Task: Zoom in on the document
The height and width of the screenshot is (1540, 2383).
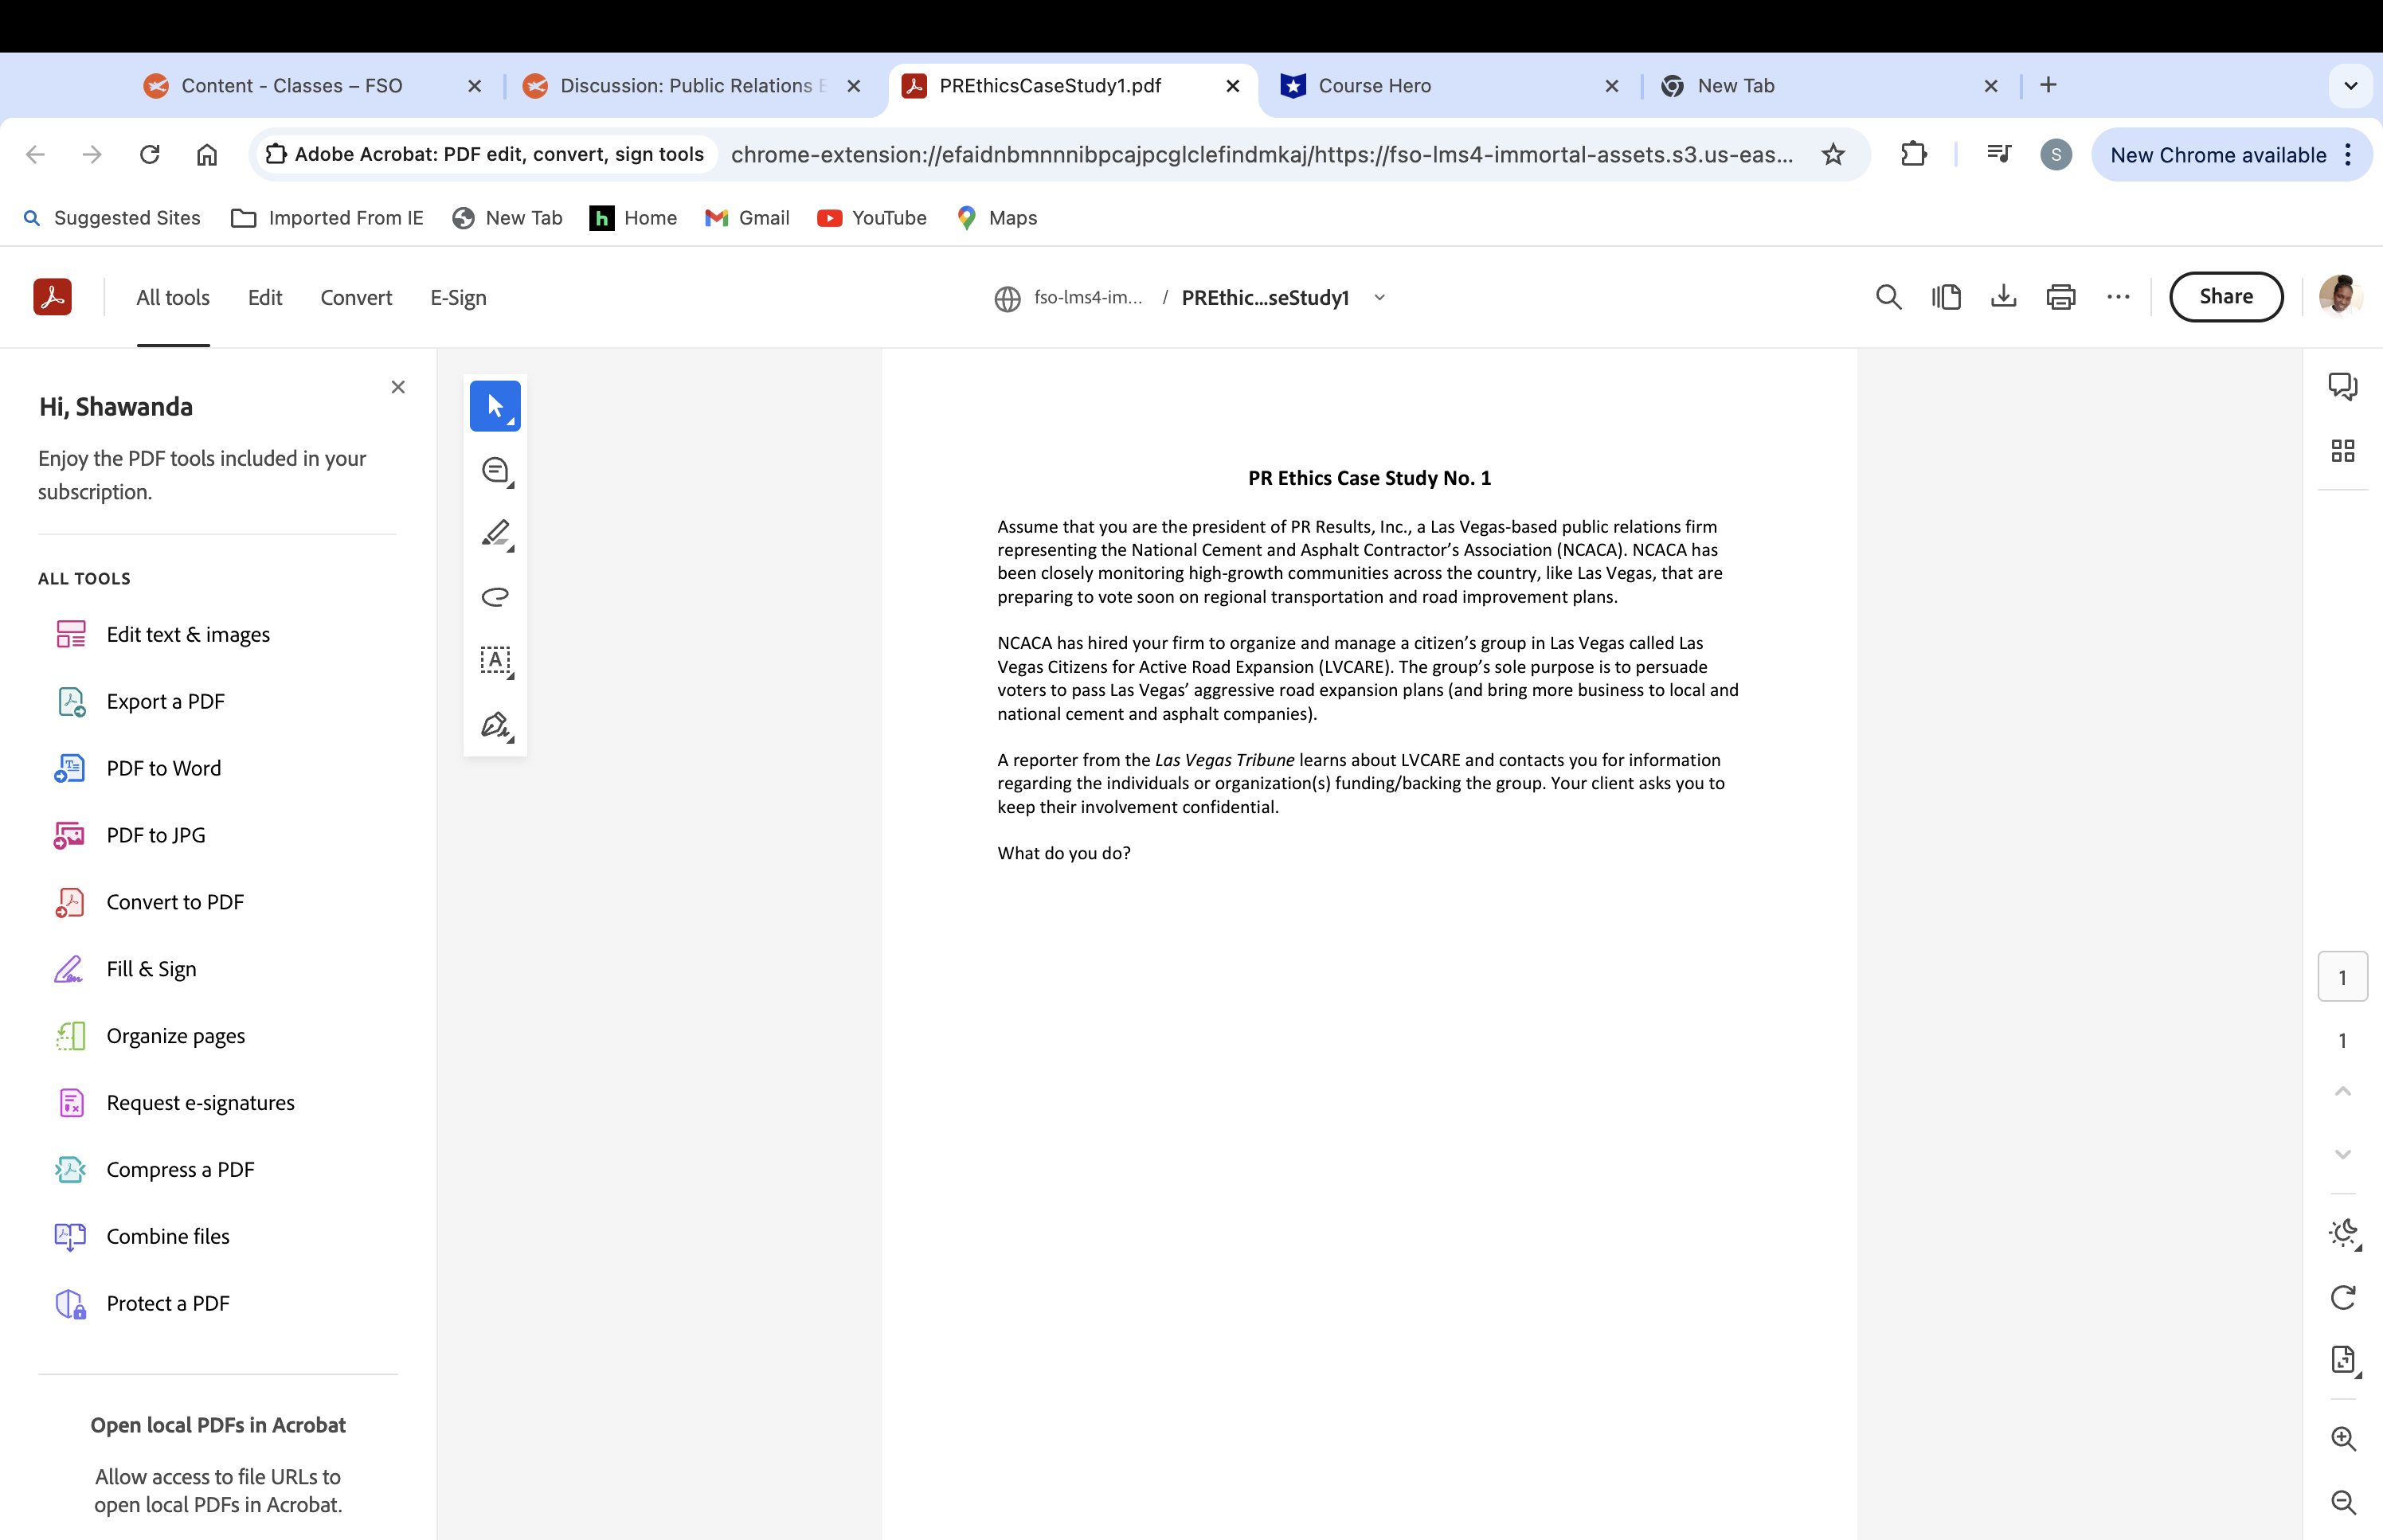Action: [x=2344, y=1438]
